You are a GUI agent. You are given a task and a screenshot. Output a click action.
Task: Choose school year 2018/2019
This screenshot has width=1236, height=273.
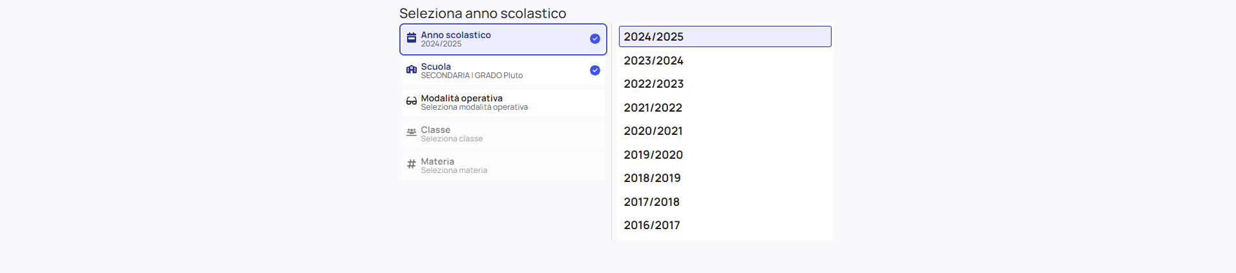click(725, 178)
